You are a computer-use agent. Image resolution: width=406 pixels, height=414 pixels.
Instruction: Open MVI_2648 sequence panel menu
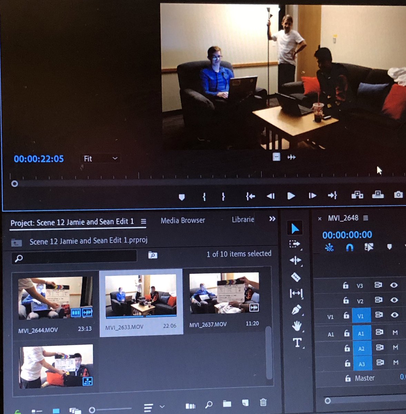pos(366,218)
